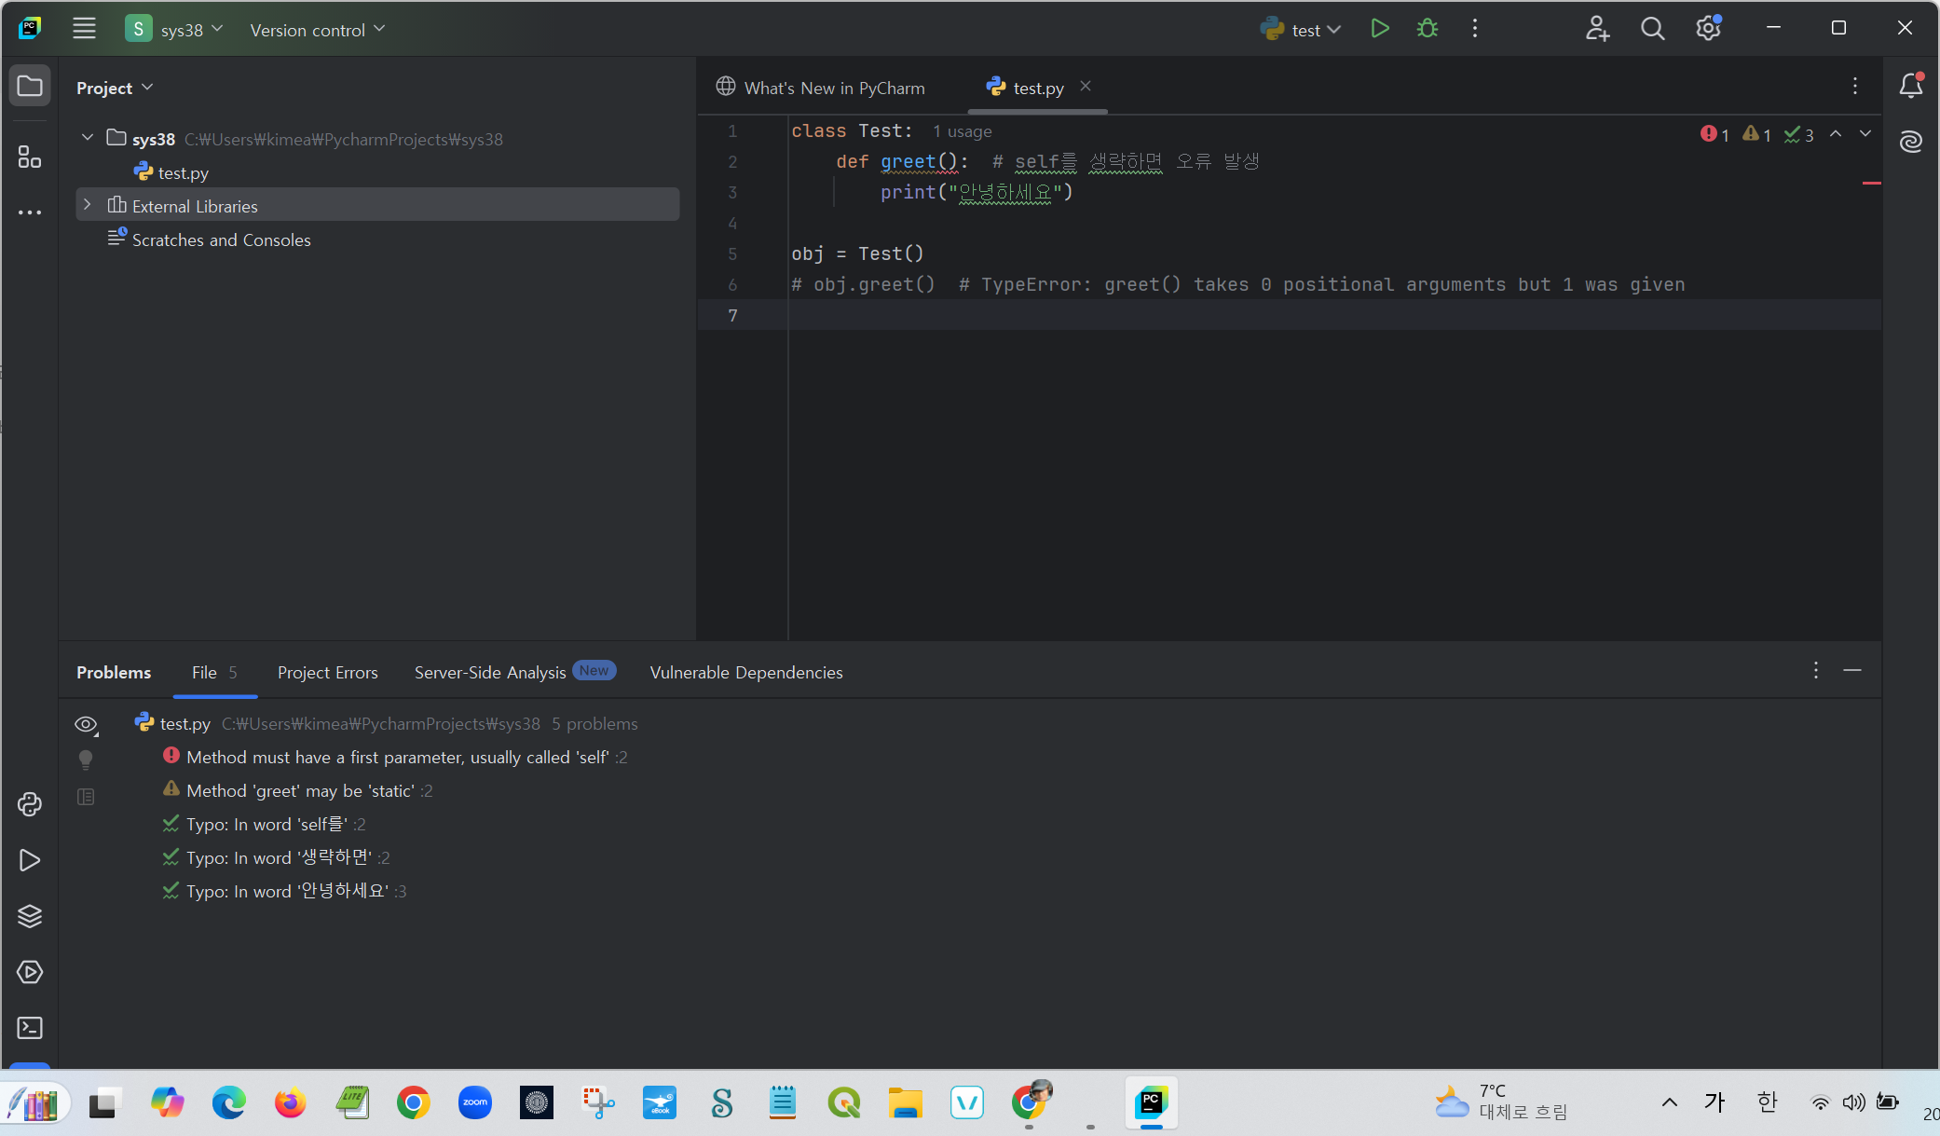Run the test configuration
The height and width of the screenshot is (1136, 1940).
pos(1380,29)
